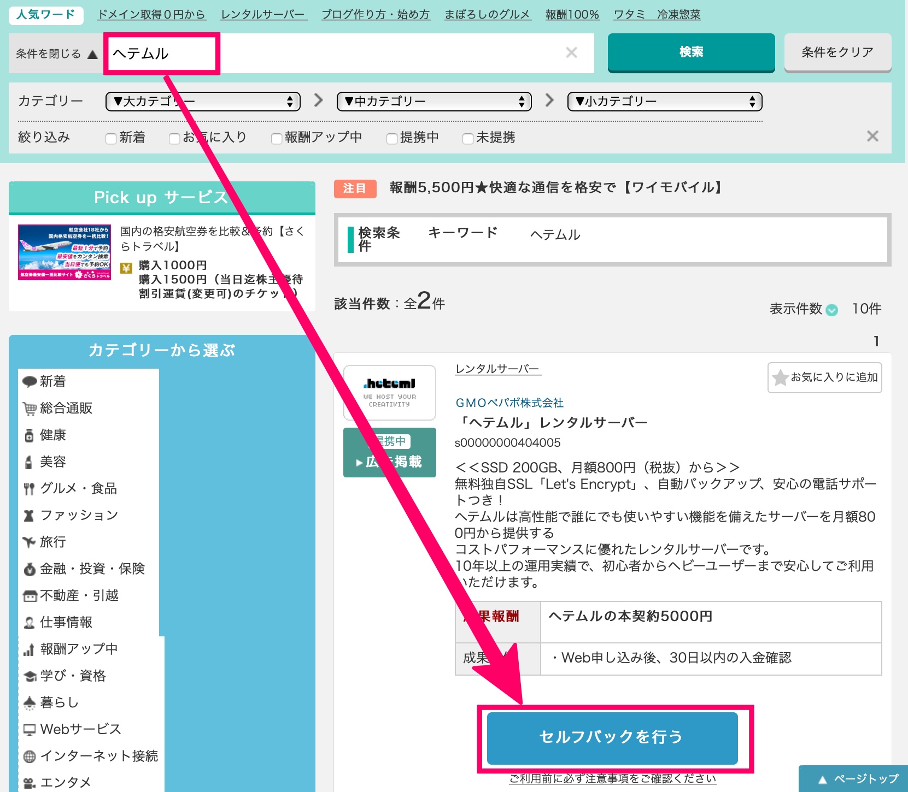
Task: Open the さくらトラベル banner thumbnail
Action: [x=65, y=252]
